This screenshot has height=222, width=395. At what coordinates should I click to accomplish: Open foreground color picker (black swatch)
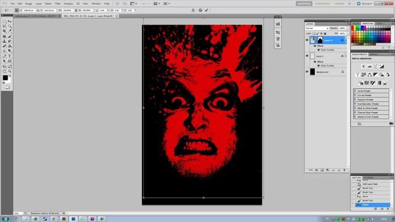click(5, 78)
